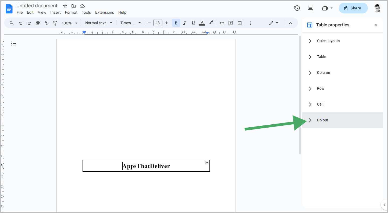The height and width of the screenshot is (213, 388).
Task: Enable italic formatting
Action: click(185, 23)
